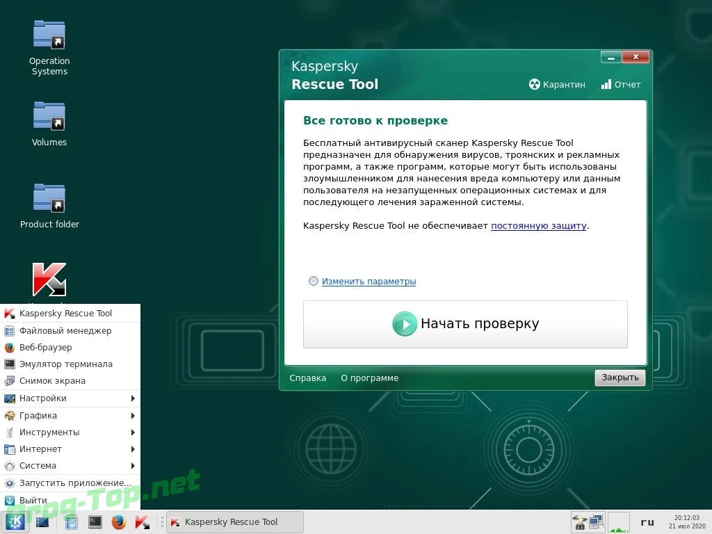Screen dimensions: 712x534
Task: Expand the Система submenu arrow
Action: pyautogui.click(x=133, y=465)
